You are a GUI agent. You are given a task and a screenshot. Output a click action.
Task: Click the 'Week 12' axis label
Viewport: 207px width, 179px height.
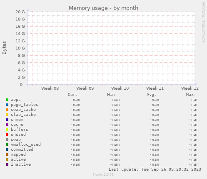click(190, 88)
